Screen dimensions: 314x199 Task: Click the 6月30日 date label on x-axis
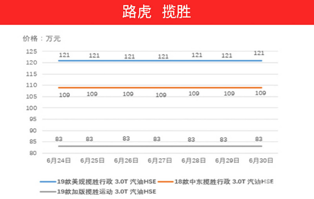pyautogui.click(x=261, y=160)
